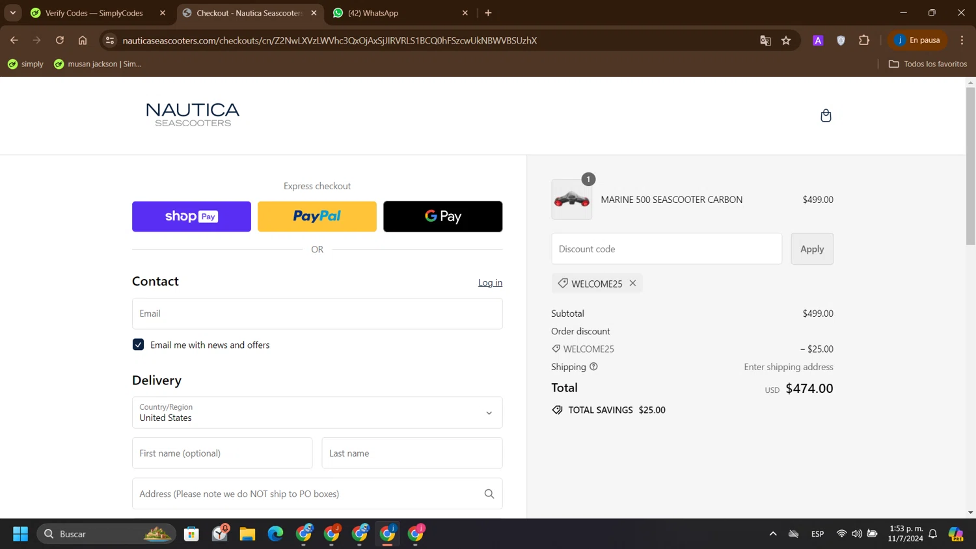This screenshot has width=976, height=549.
Task: Open the tab search dropdown arrow
Action: click(12, 12)
